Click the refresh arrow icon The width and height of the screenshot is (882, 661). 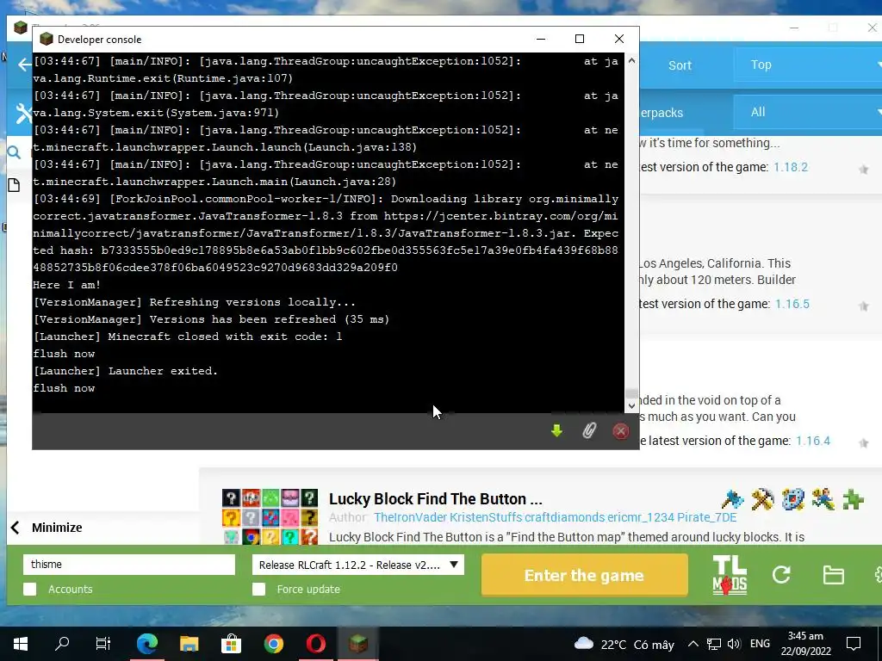[781, 574]
